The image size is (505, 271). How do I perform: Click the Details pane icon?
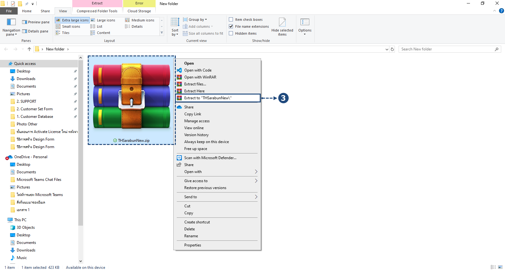click(25, 31)
